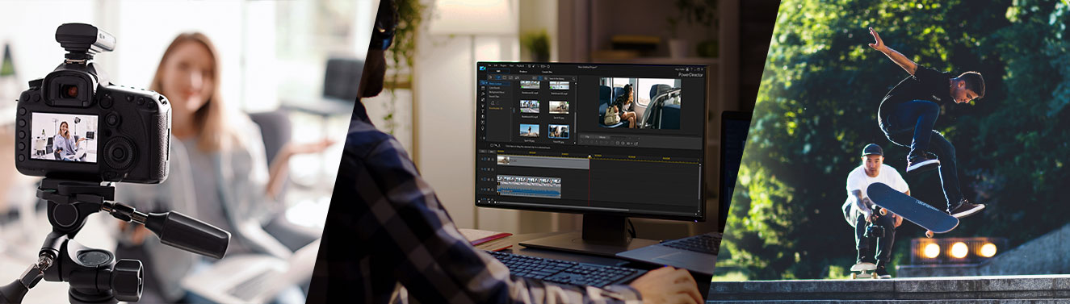Lock the first video track
1070x304 pixels.
493,160
